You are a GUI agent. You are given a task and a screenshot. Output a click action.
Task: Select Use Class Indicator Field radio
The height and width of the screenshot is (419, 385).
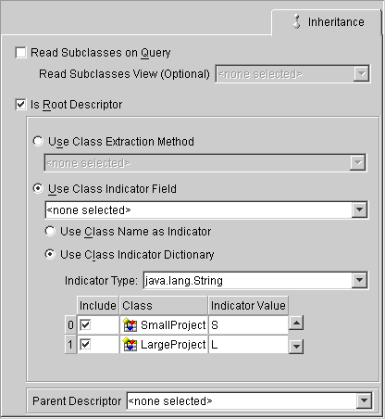38,188
